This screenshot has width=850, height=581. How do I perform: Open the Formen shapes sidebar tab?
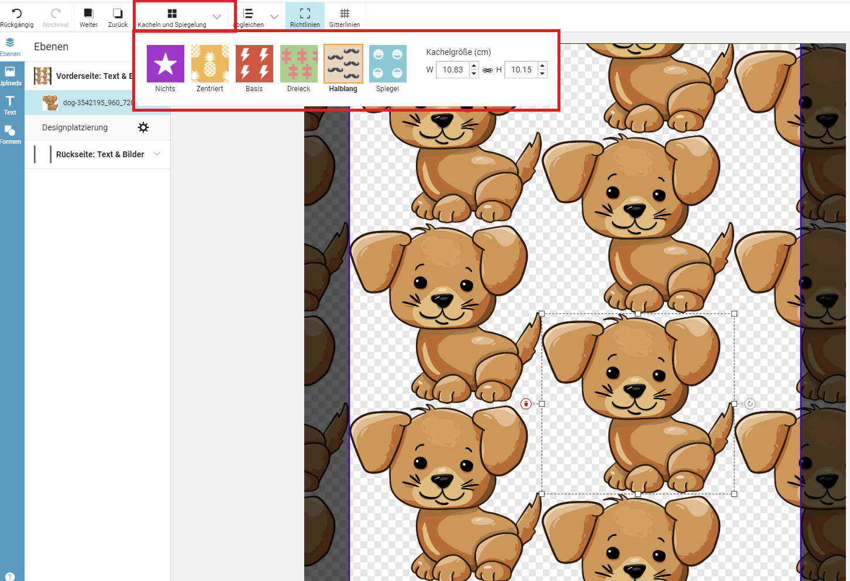tap(10, 134)
